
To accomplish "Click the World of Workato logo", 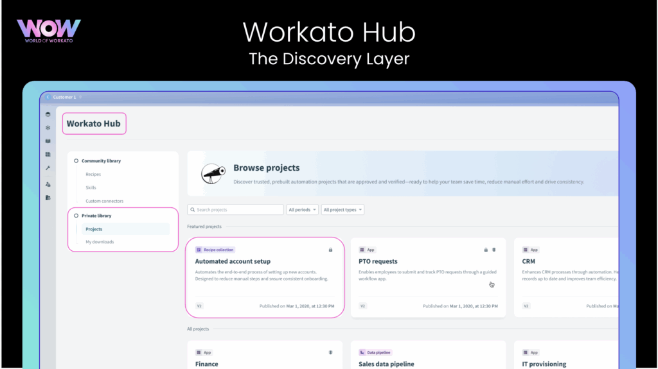I will (x=49, y=31).
